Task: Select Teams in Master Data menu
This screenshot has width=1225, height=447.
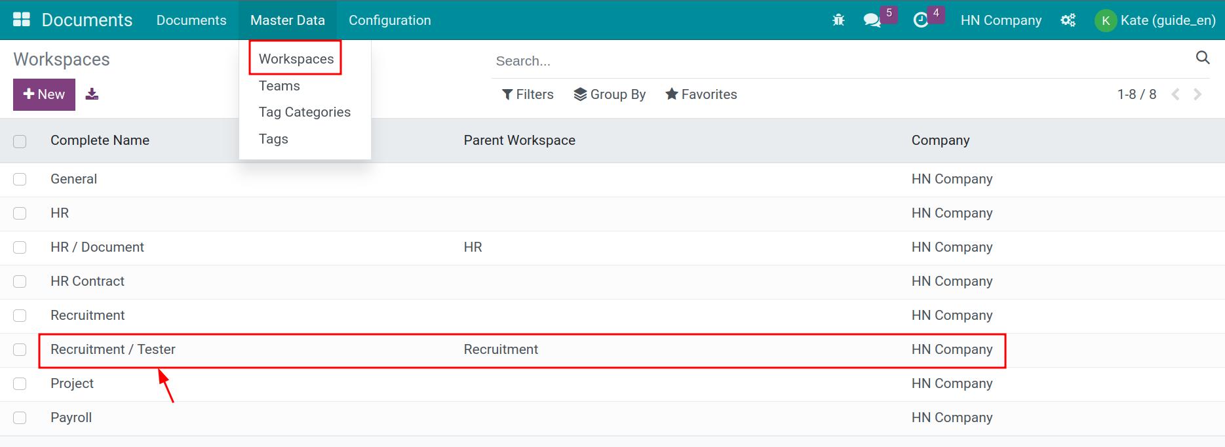Action: coord(279,86)
